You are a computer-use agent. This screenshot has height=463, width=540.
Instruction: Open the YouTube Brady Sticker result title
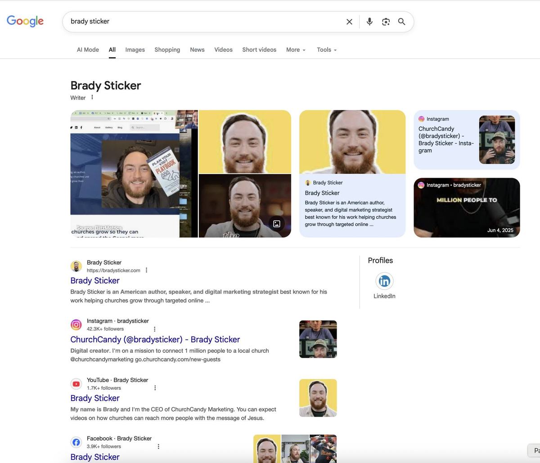click(x=95, y=398)
